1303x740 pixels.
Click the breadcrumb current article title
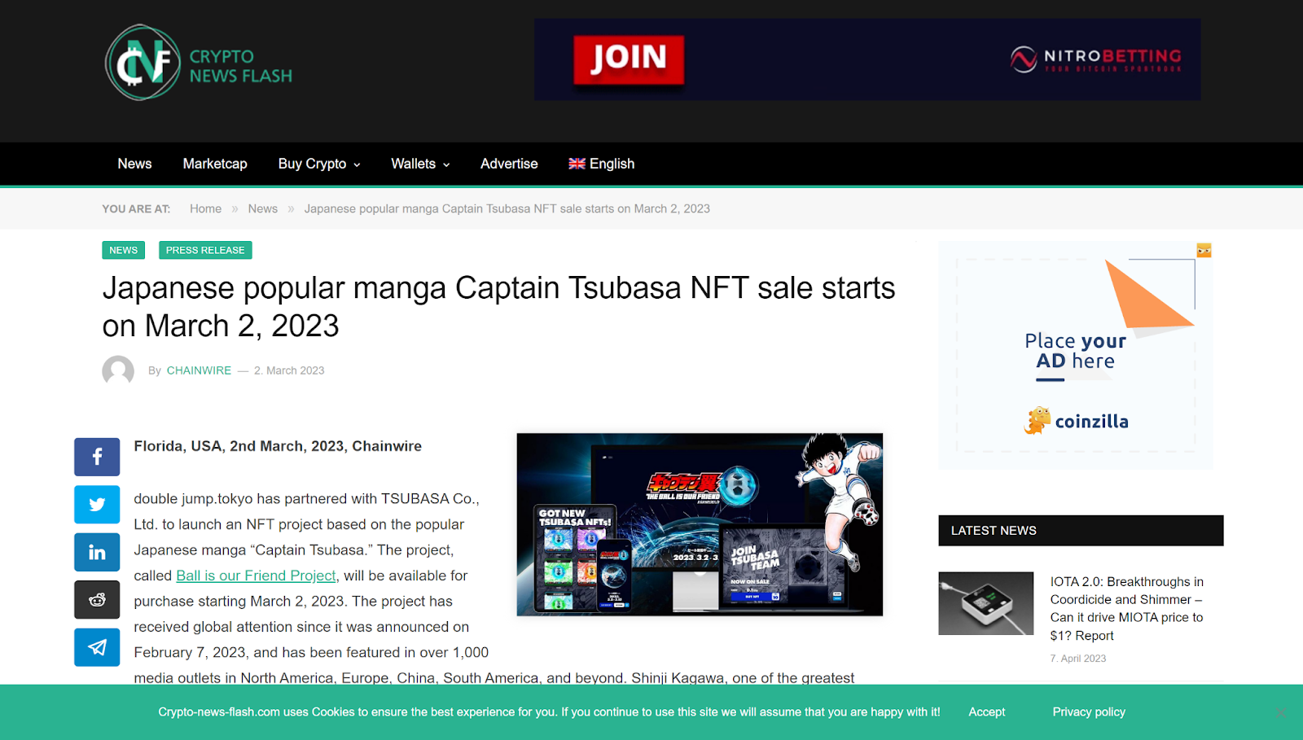[x=507, y=208]
